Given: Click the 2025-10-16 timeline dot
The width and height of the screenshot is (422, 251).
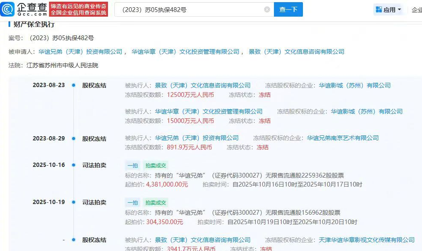Looking at the screenshot, I should click(73, 165).
